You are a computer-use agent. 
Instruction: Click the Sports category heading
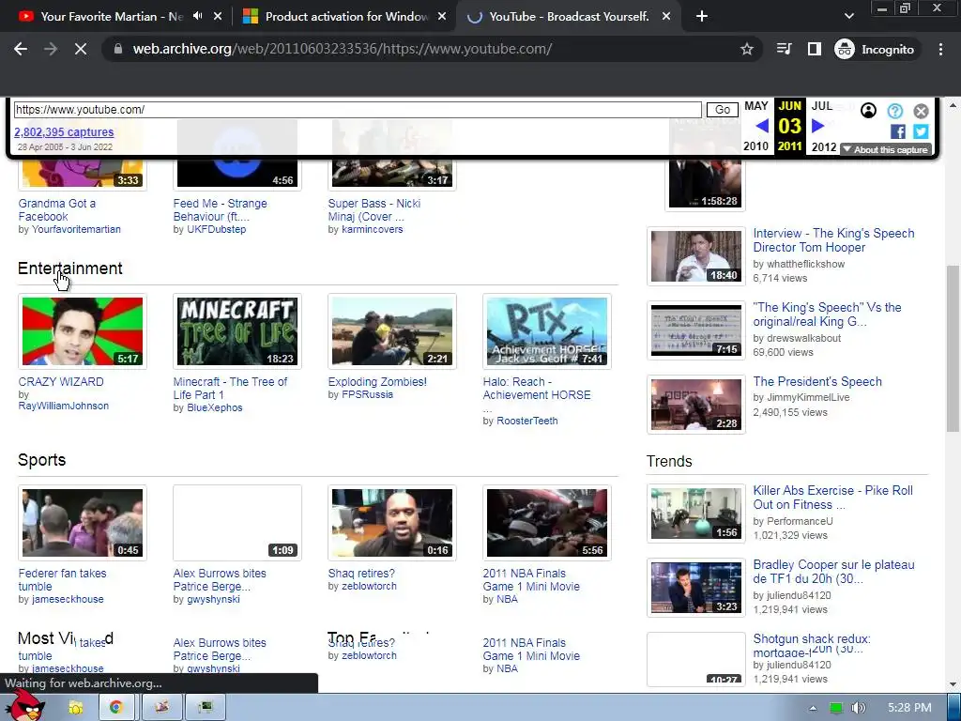(41, 460)
